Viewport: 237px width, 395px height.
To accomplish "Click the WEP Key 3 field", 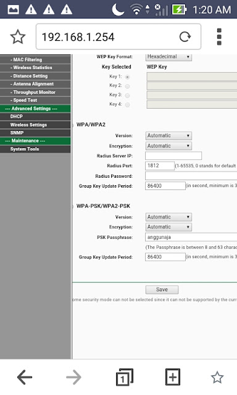I will click(192, 95).
